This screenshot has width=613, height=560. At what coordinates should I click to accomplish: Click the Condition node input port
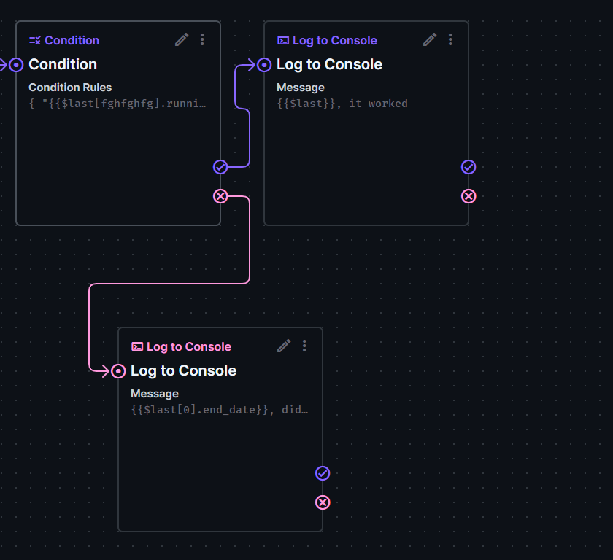[x=16, y=65]
